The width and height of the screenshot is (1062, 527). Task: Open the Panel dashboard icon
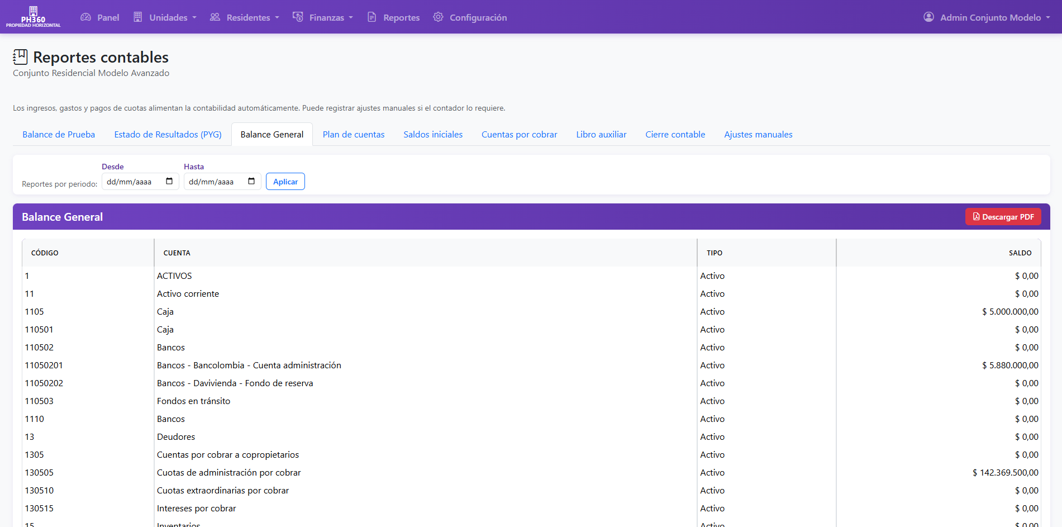(85, 17)
